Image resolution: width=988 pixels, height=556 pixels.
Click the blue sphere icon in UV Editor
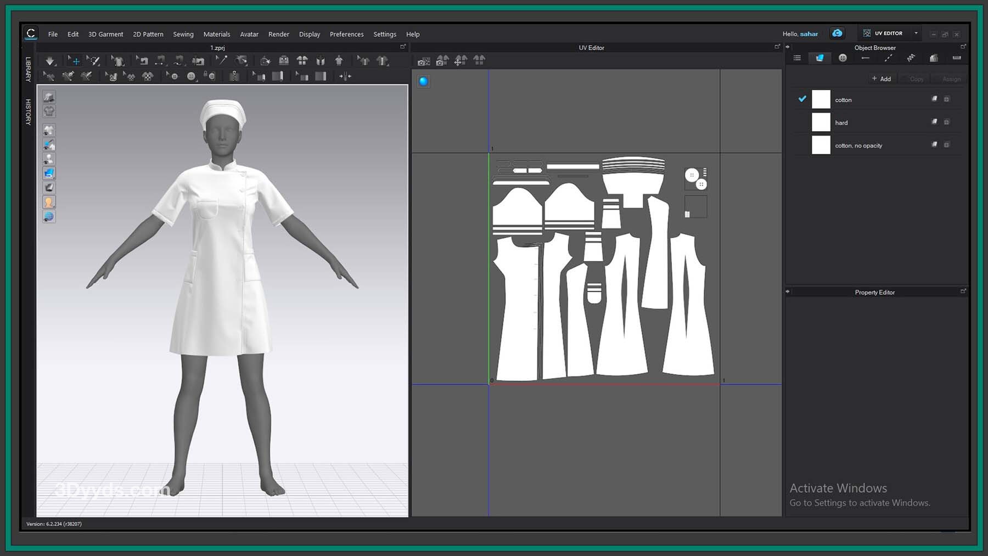point(423,82)
